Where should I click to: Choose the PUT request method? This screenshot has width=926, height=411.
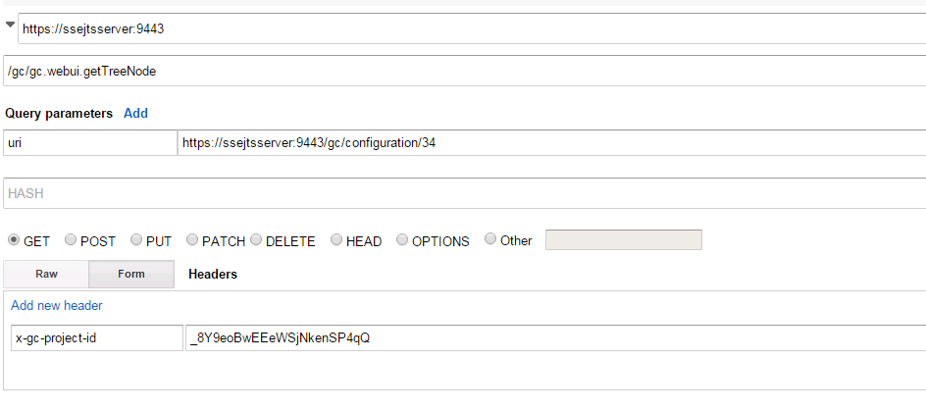click(136, 240)
